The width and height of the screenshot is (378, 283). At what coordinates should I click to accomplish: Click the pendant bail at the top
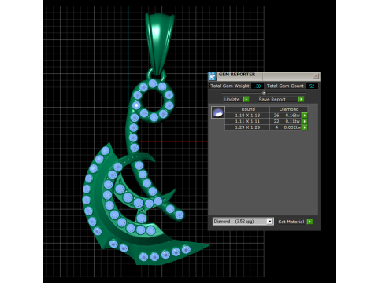(x=159, y=43)
